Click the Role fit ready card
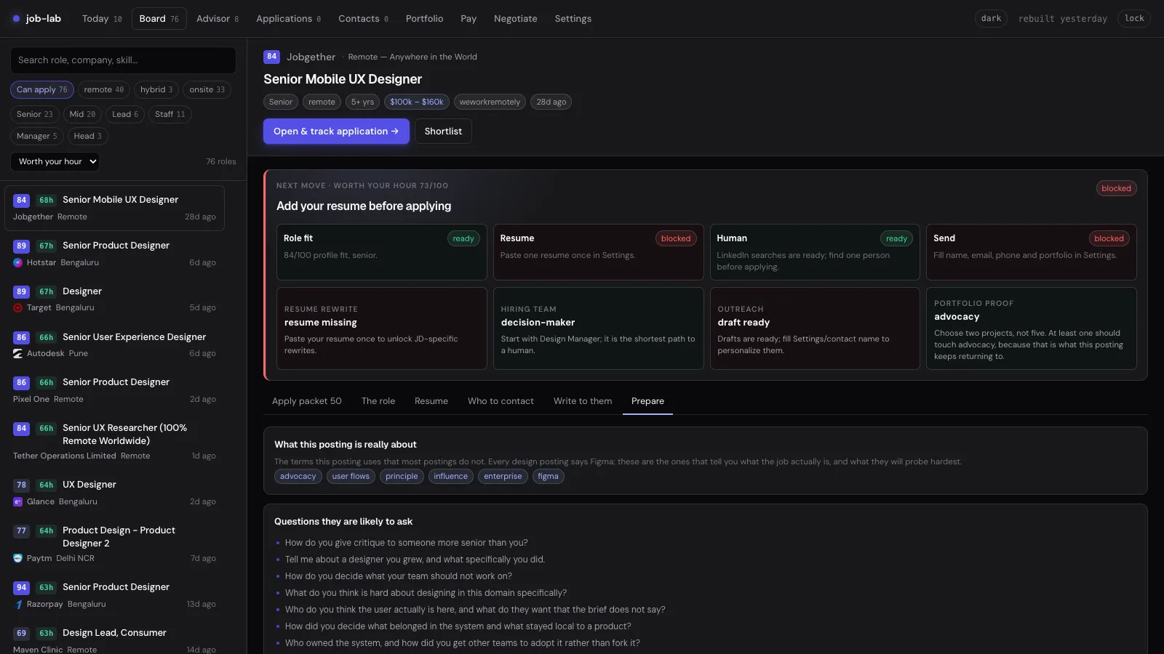Image resolution: width=1164 pixels, height=654 pixels. 381,252
